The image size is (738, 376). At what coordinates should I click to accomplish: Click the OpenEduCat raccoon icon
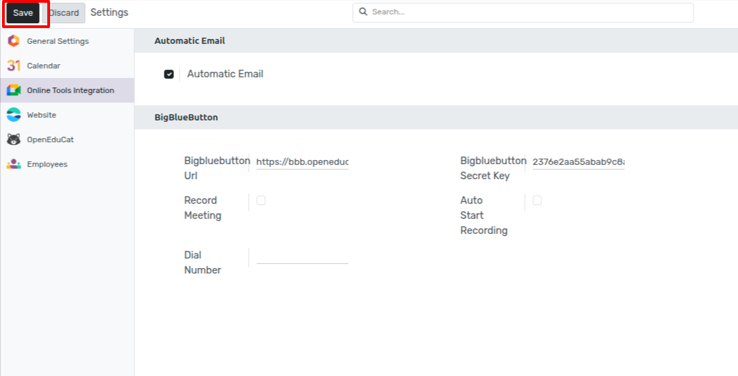pos(14,139)
